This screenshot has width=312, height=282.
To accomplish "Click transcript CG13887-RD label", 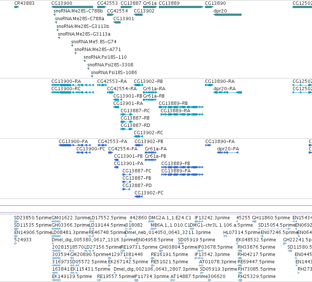I will coord(136,125).
